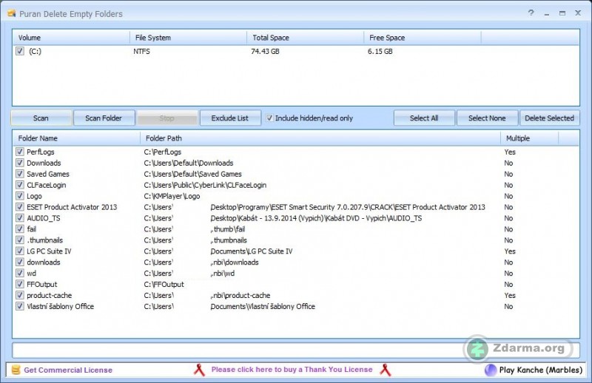Uncheck the CLFaceLogin folder checkbox
This screenshot has width=592, height=383.
20,185
